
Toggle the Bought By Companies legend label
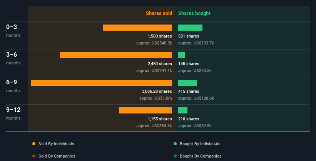point(201,156)
